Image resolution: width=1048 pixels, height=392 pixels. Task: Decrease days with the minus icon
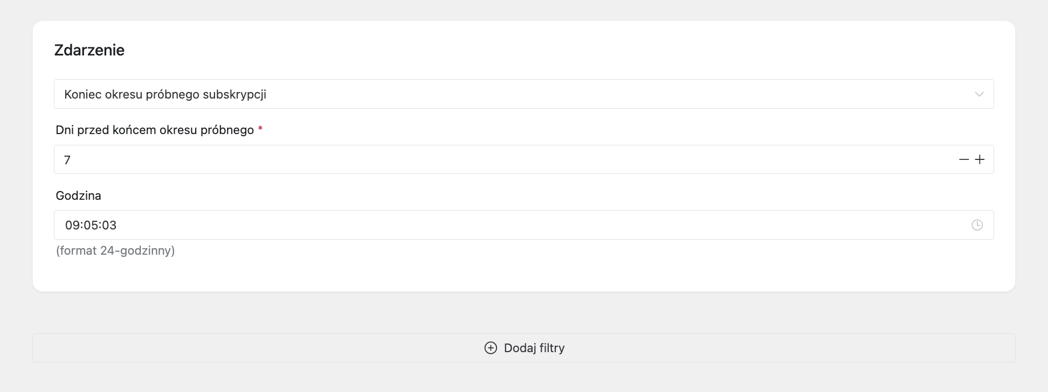coord(964,159)
